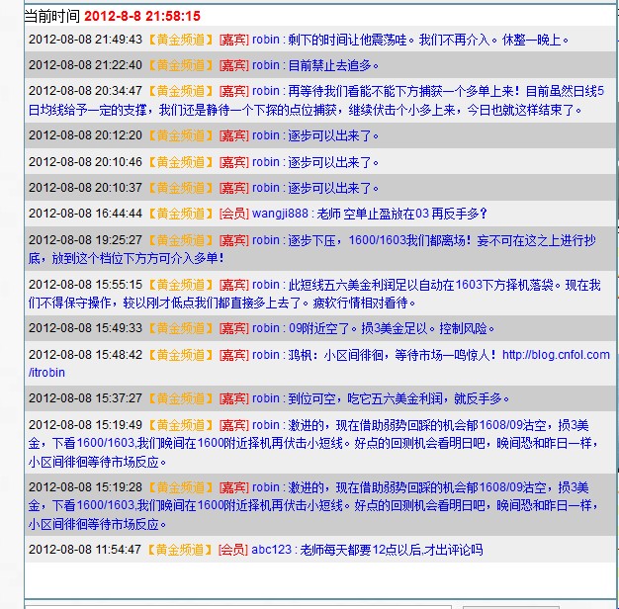Click the username abc123
Screen dimensions: 619x609
[271, 550]
